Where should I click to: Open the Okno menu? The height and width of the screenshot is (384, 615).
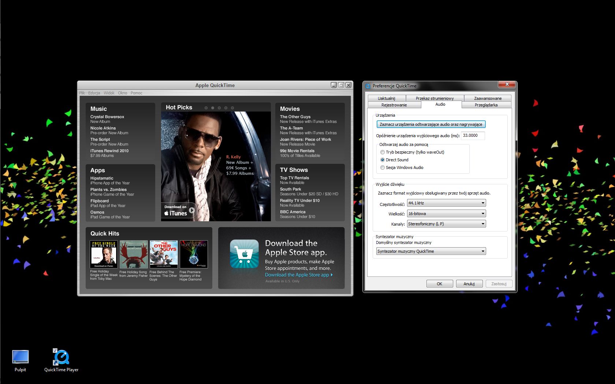coord(123,93)
